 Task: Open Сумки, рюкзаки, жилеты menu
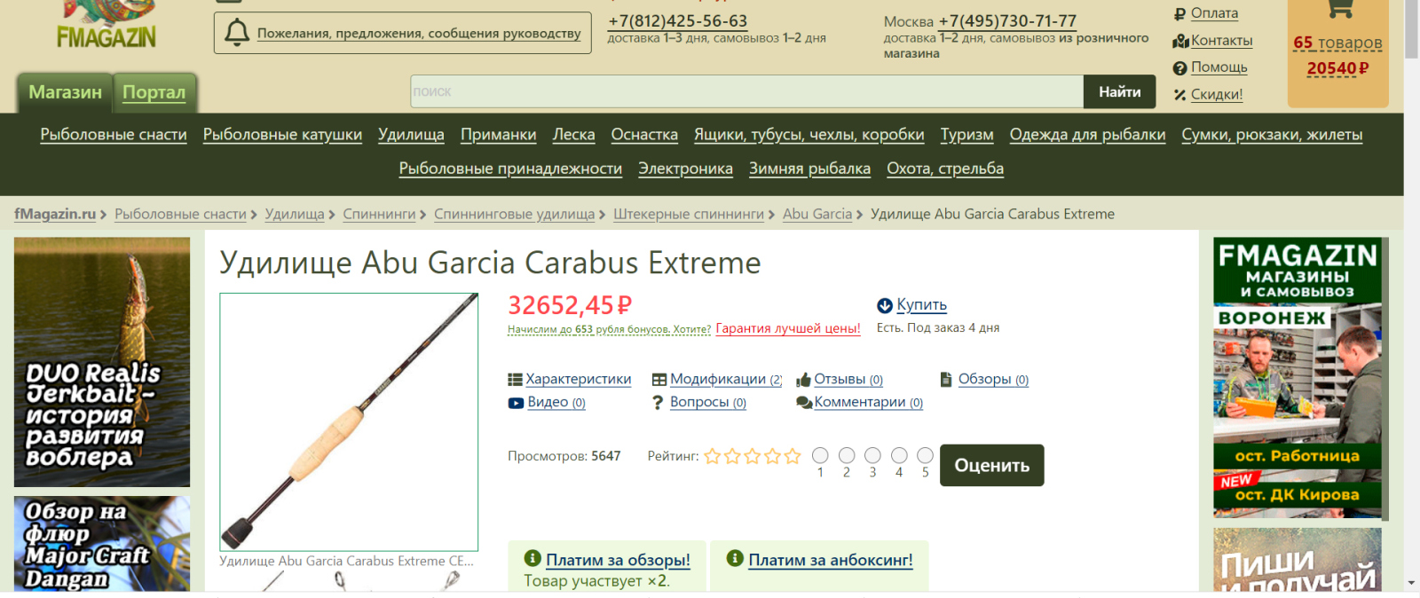pos(1272,135)
